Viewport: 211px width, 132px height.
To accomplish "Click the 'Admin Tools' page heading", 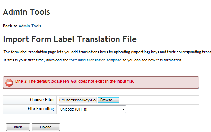I will coord(27,12).
